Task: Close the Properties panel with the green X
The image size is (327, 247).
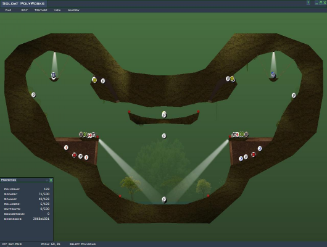Action: coord(51,180)
